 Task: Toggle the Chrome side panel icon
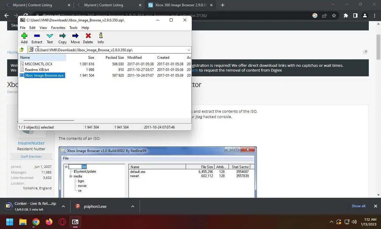(x=355, y=16)
